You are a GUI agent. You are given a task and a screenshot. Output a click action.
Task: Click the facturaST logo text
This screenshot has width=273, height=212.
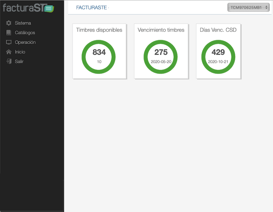(x=23, y=8)
